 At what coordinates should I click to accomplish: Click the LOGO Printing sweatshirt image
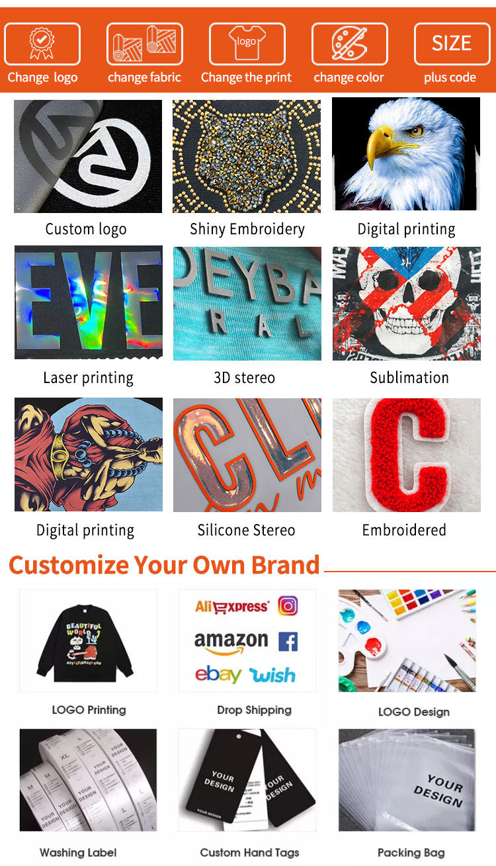[x=88, y=640]
